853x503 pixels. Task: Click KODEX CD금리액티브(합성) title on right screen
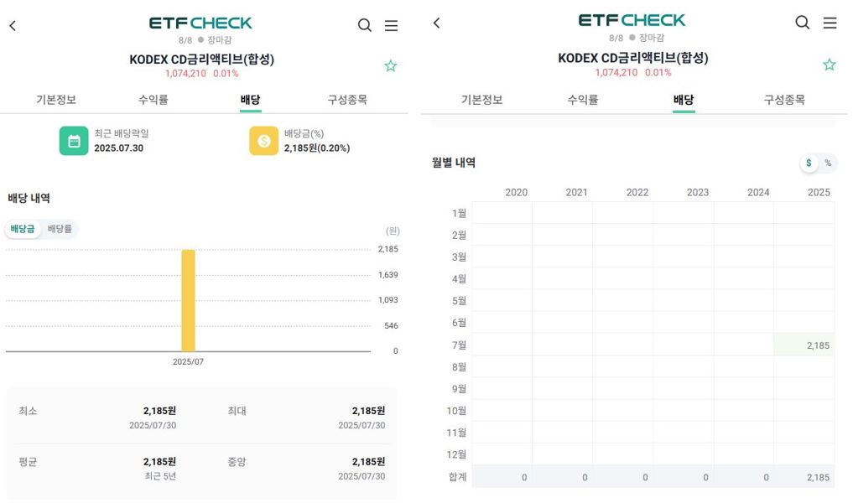point(633,58)
